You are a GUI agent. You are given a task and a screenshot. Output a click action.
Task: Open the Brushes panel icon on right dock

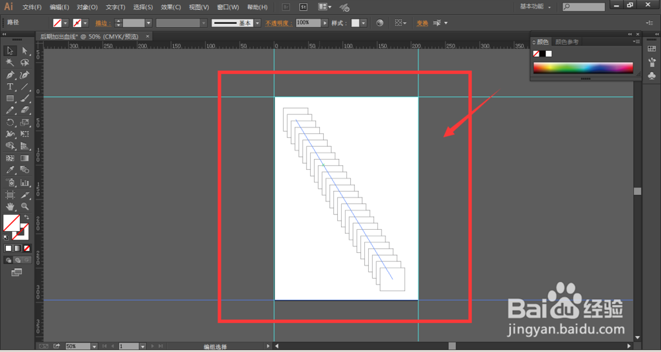tap(652, 63)
